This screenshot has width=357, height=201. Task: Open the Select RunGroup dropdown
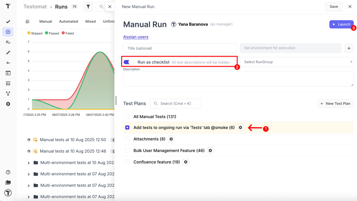pos(297,62)
